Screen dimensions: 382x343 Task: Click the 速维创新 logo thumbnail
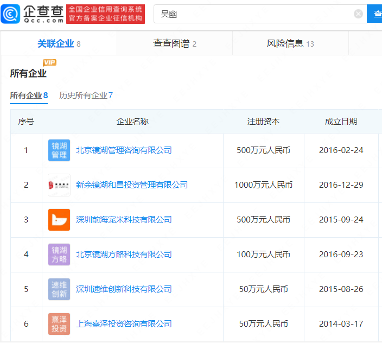(59, 289)
